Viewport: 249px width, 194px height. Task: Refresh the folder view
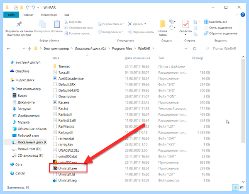pyautogui.click(x=195, y=48)
